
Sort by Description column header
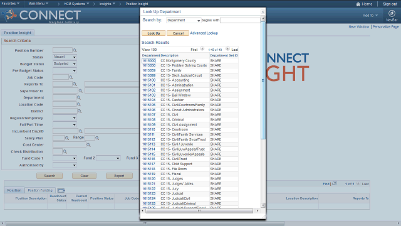tap(169, 55)
